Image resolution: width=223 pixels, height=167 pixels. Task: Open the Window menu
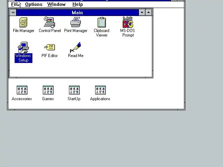tap(56, 5)
